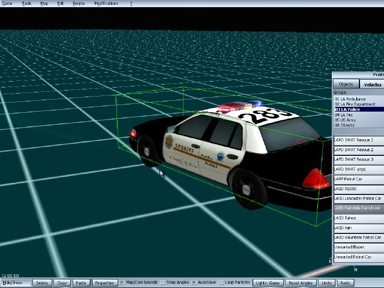
Task: Open the Scripts menu
Action: coord(79,4)
